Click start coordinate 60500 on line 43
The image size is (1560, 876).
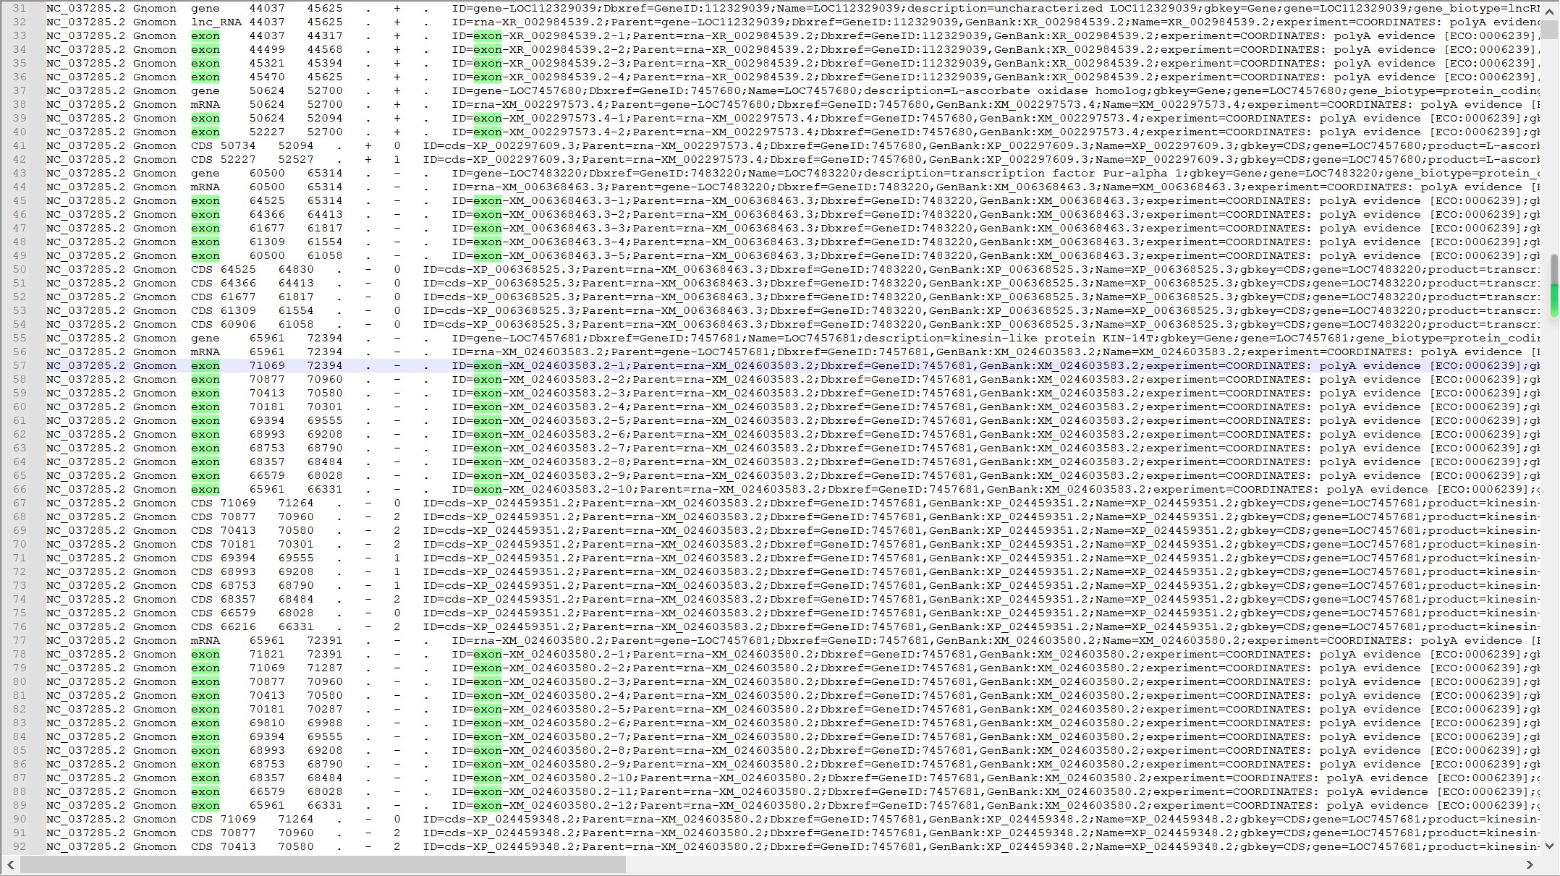coord(267,173)
